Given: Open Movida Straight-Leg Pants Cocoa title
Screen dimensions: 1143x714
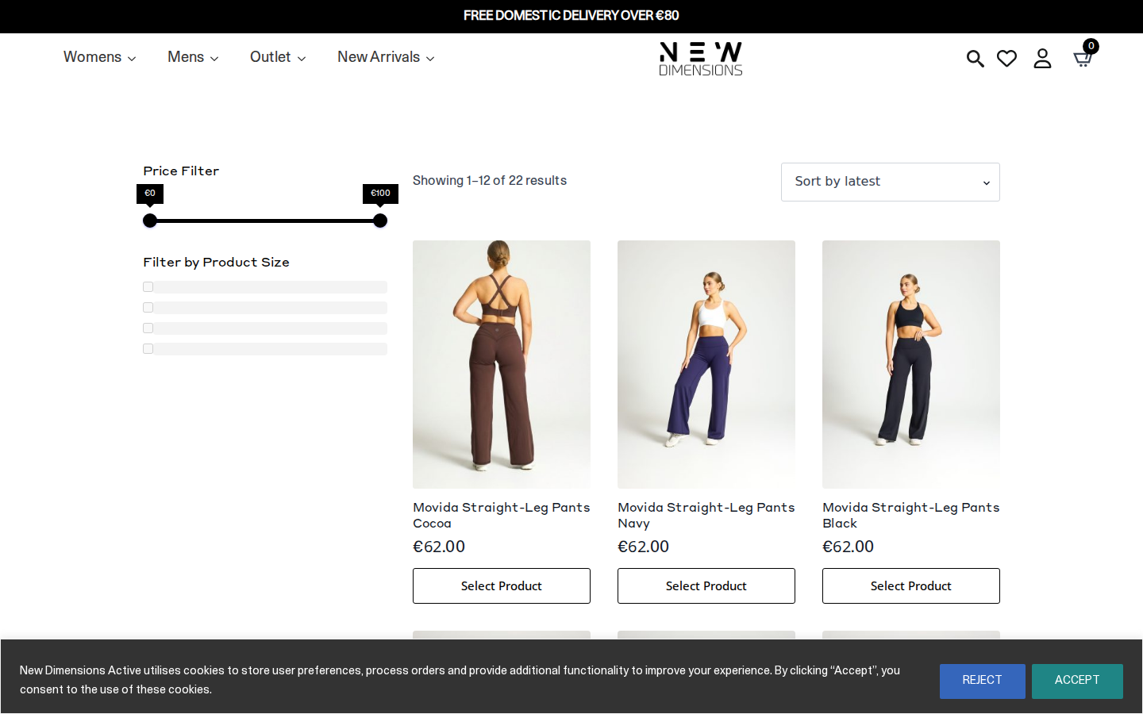Looking at the screenshot, I should pyautogui.click(x=502, y=515).
